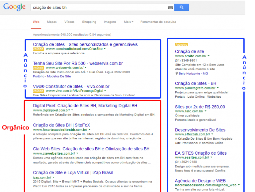Viewport: 255px width, 192px height.
Task: Click the Google logo
Action: 14,7
